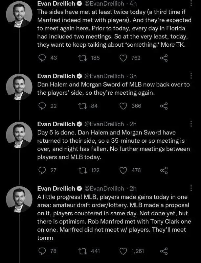Share the 'A little progress!' tweet

(x=164, y=251)
